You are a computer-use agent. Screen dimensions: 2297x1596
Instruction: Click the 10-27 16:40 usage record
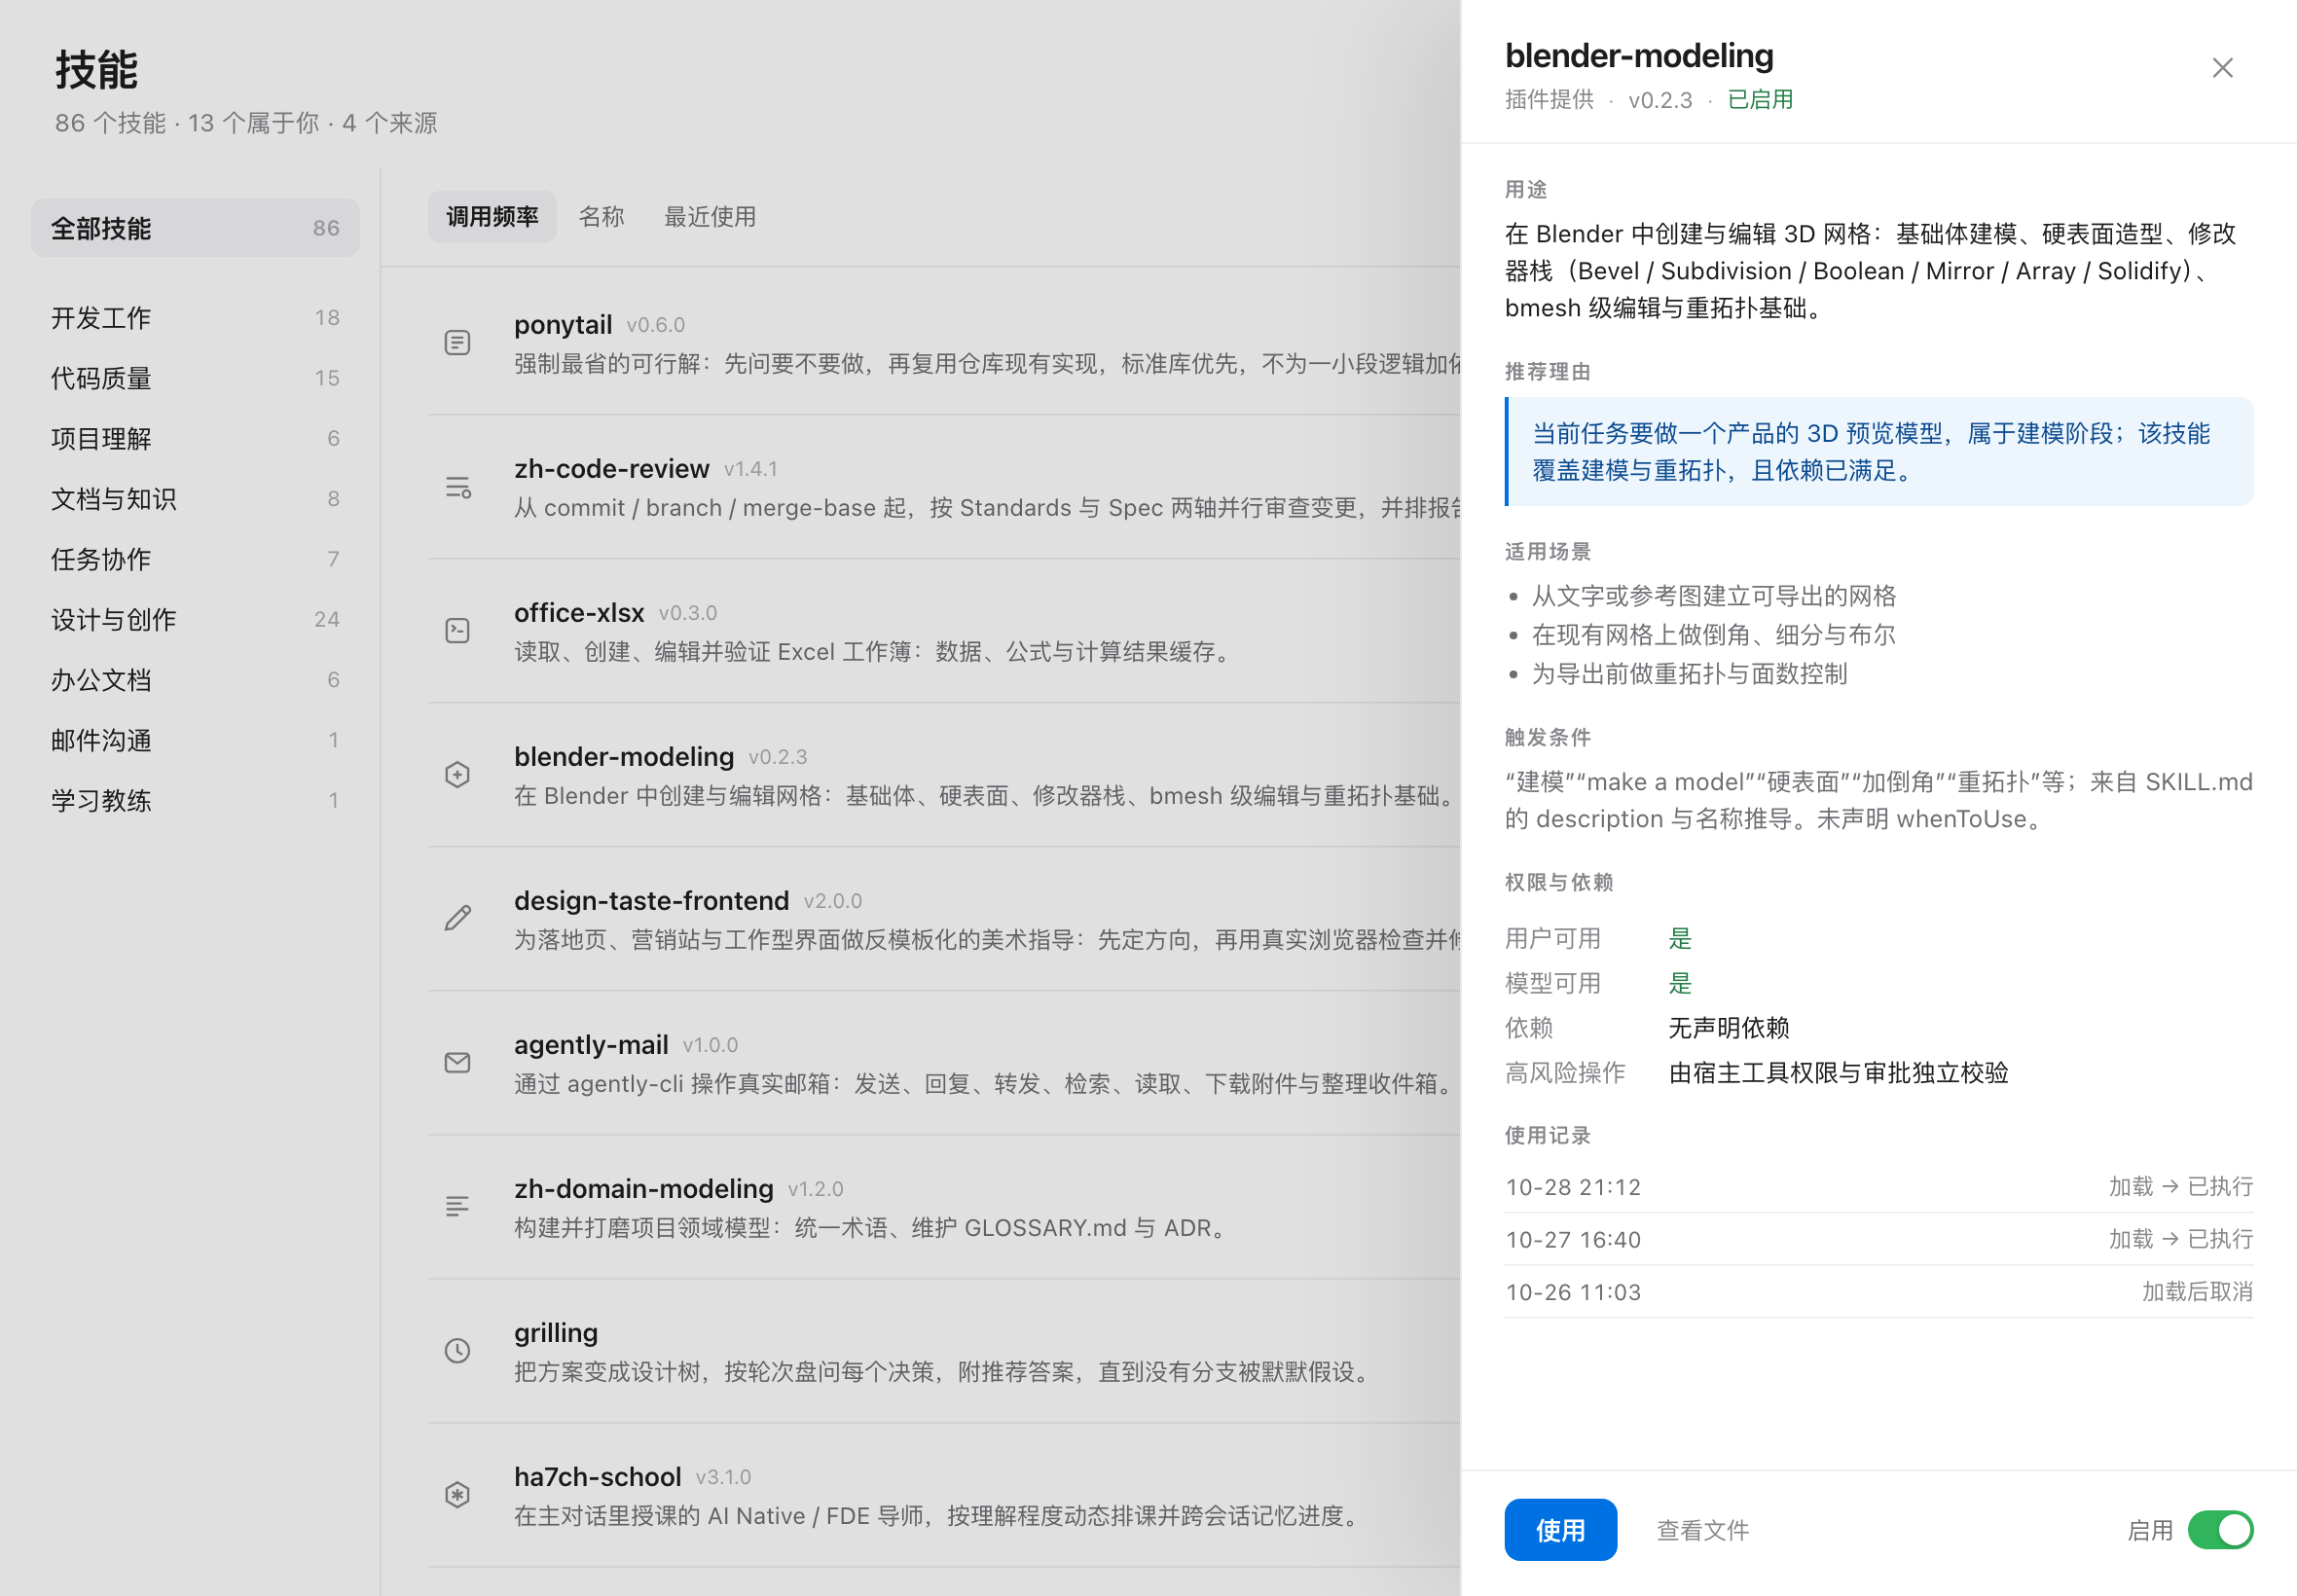[x=1879, y=1240]
